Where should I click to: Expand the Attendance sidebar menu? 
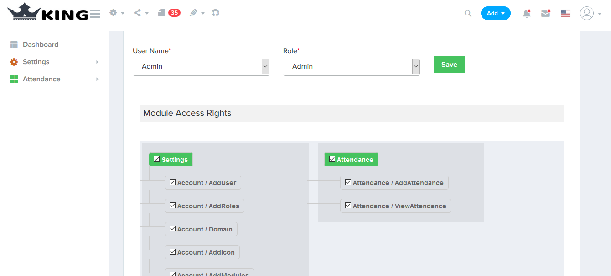[x=41, y=79]
